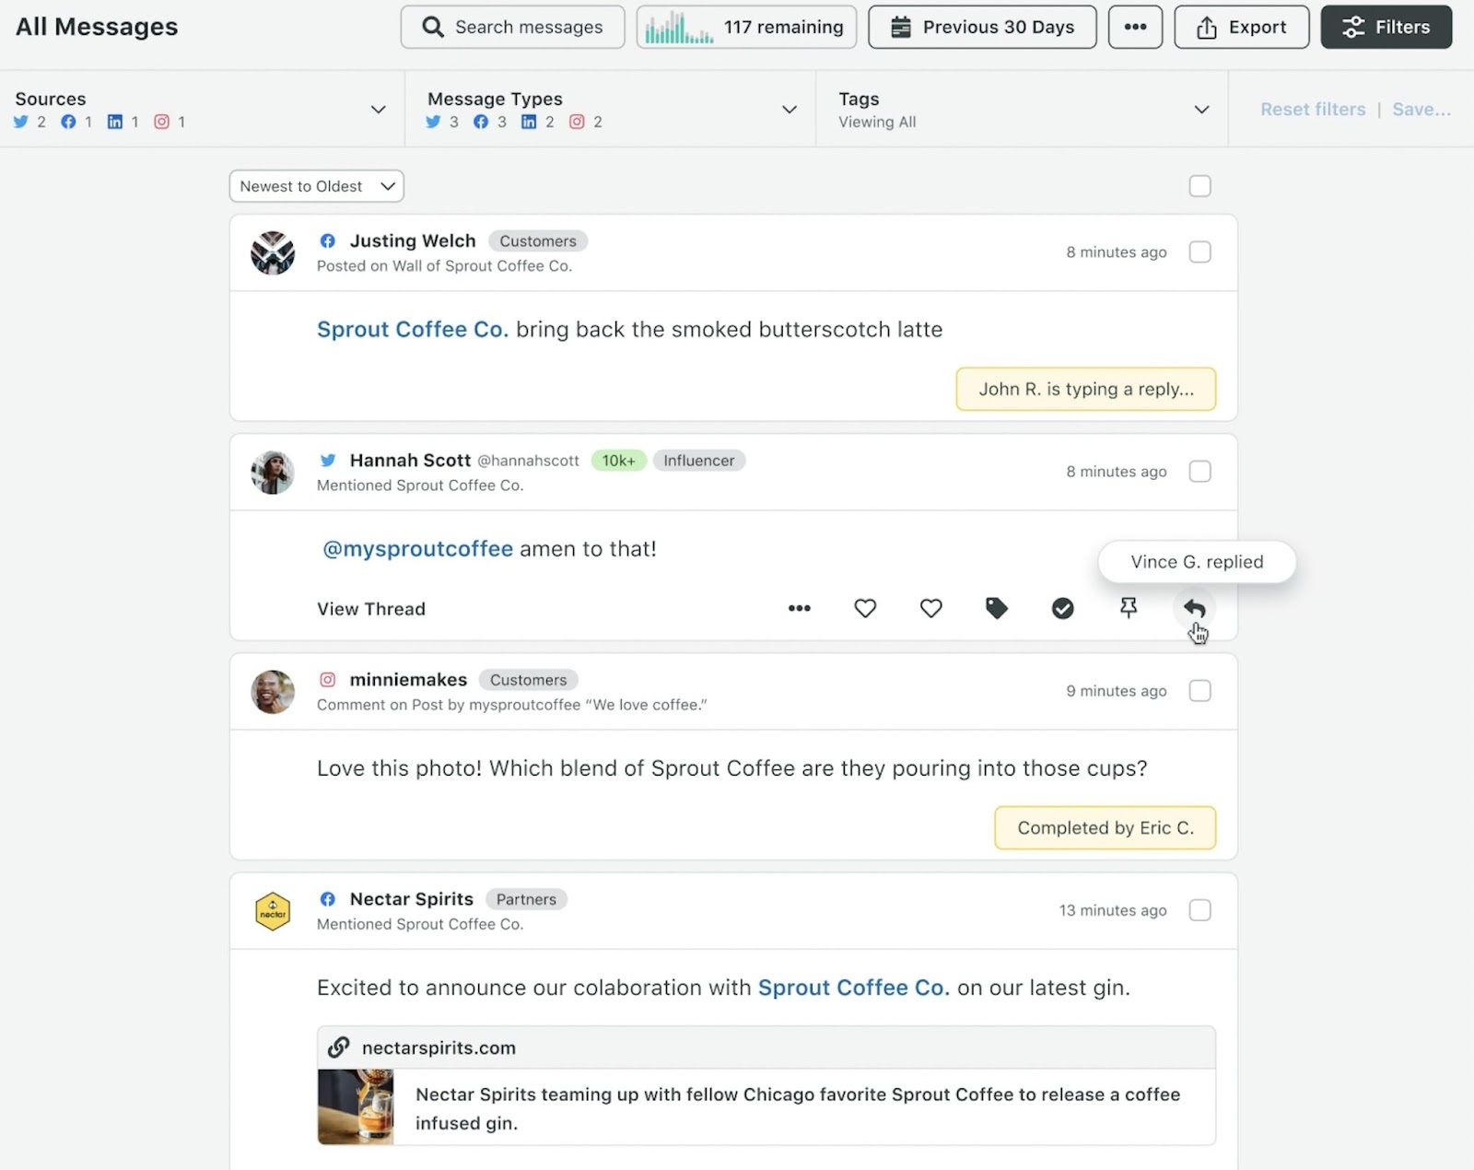Screen dimensions: 1474x1170
Task: Click View Thread under Hannah Scott's tweet
Action: [x=370, y=608]
